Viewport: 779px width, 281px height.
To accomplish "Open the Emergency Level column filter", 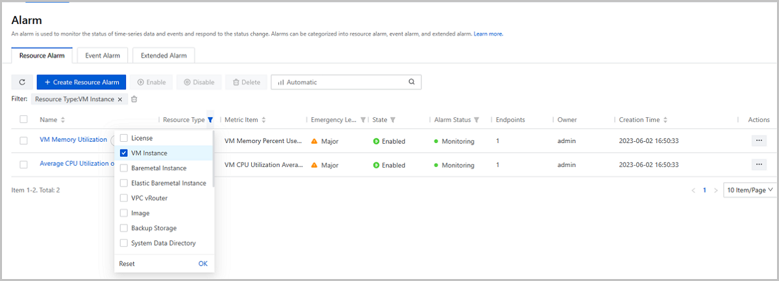I will (x=363, y=120).
